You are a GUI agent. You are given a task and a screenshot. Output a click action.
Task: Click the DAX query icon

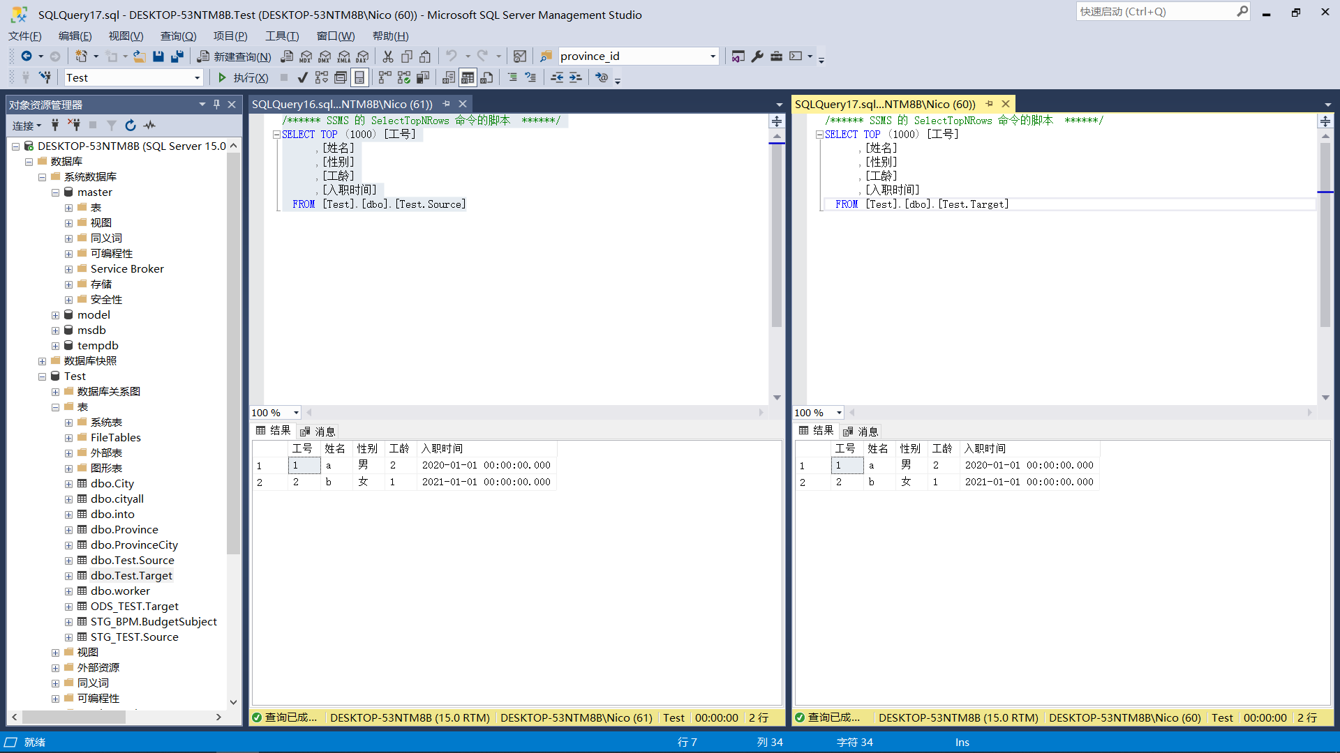(x=362, y=56)
